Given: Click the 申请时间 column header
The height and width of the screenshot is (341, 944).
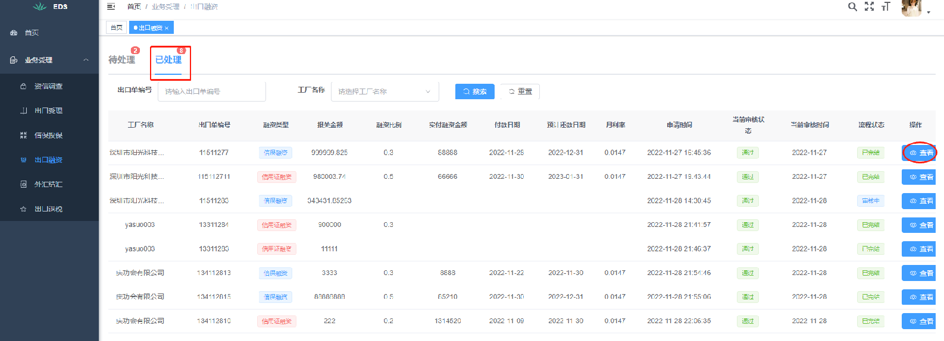Looking at the screenshot, I should [679, 125].
